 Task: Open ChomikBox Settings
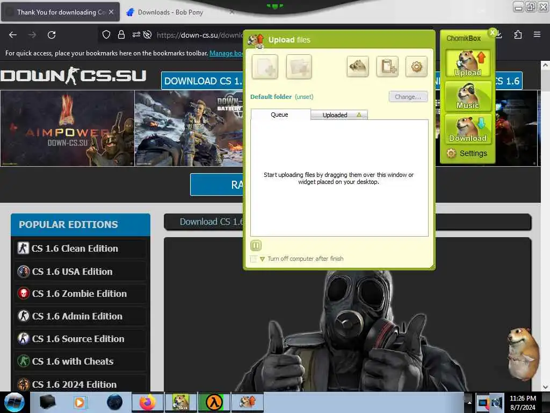[x=467, y=153]
